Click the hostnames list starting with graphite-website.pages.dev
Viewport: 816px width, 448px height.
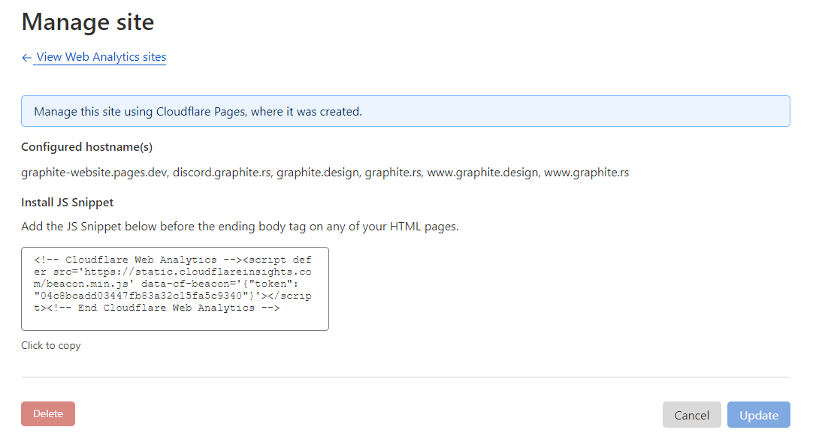coord(325,173)
